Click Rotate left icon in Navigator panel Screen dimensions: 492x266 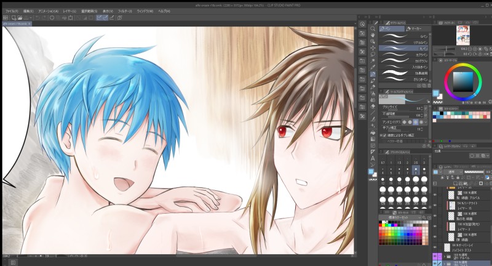pyautogui.click(x=469, y=54)
